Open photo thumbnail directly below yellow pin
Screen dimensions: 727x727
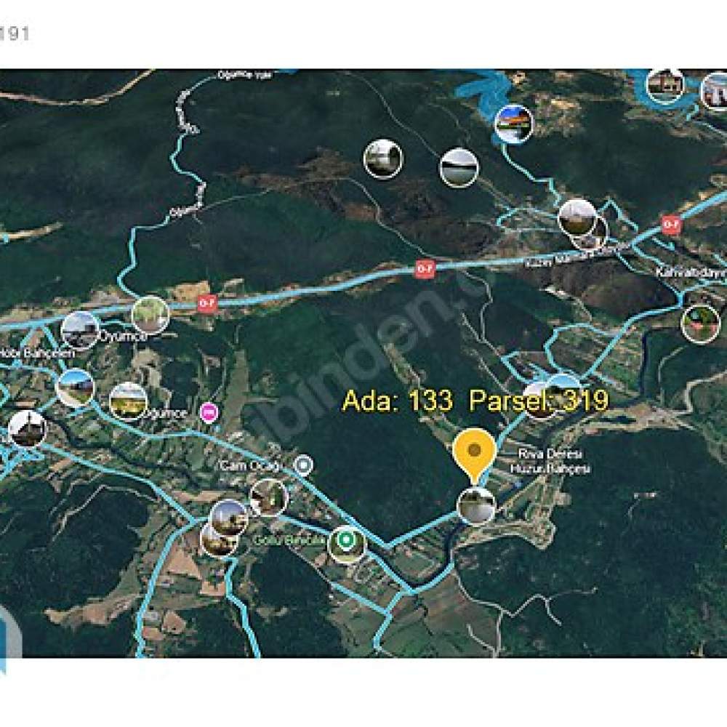[x=475, y=505]
